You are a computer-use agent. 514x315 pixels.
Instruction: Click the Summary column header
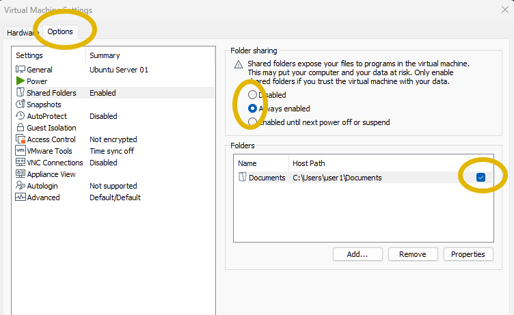point(150,55)
